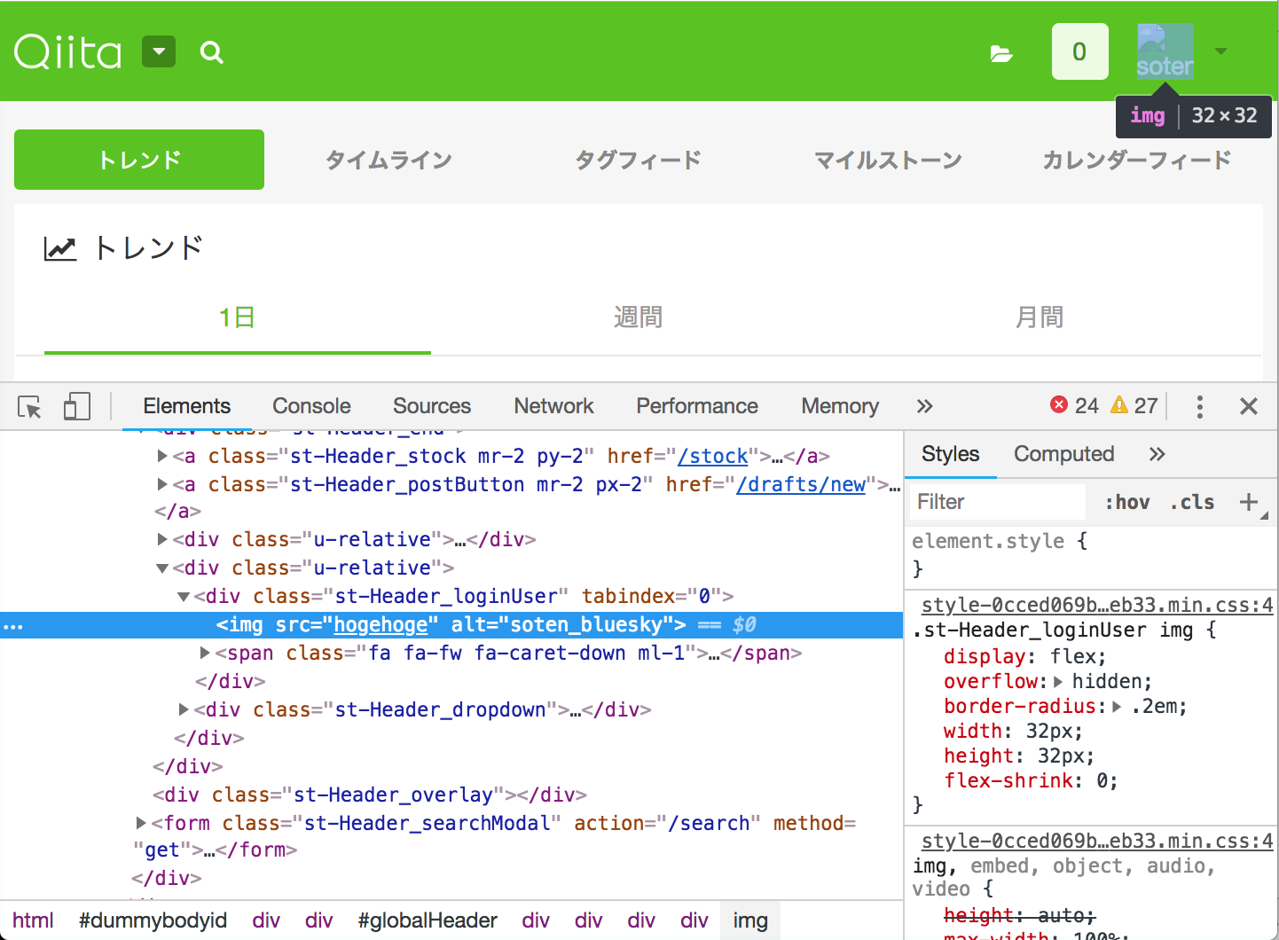Switch to the Computed tab in DevTools
Screen dimensions: 1279x940
click(1063, 453)
